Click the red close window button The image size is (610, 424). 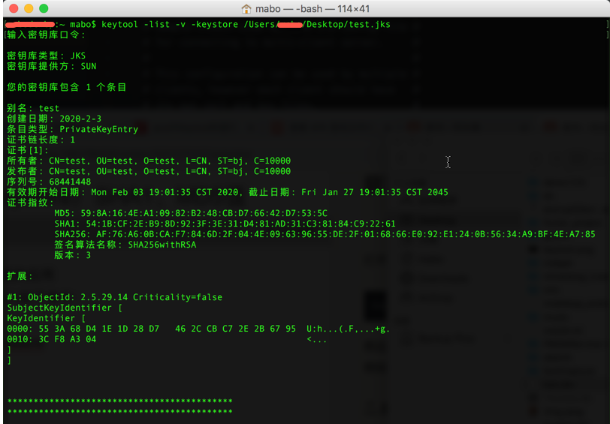pos(14,8)
